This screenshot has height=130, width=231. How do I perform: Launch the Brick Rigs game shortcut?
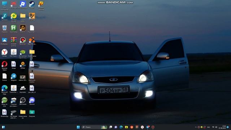pos(32,17)
